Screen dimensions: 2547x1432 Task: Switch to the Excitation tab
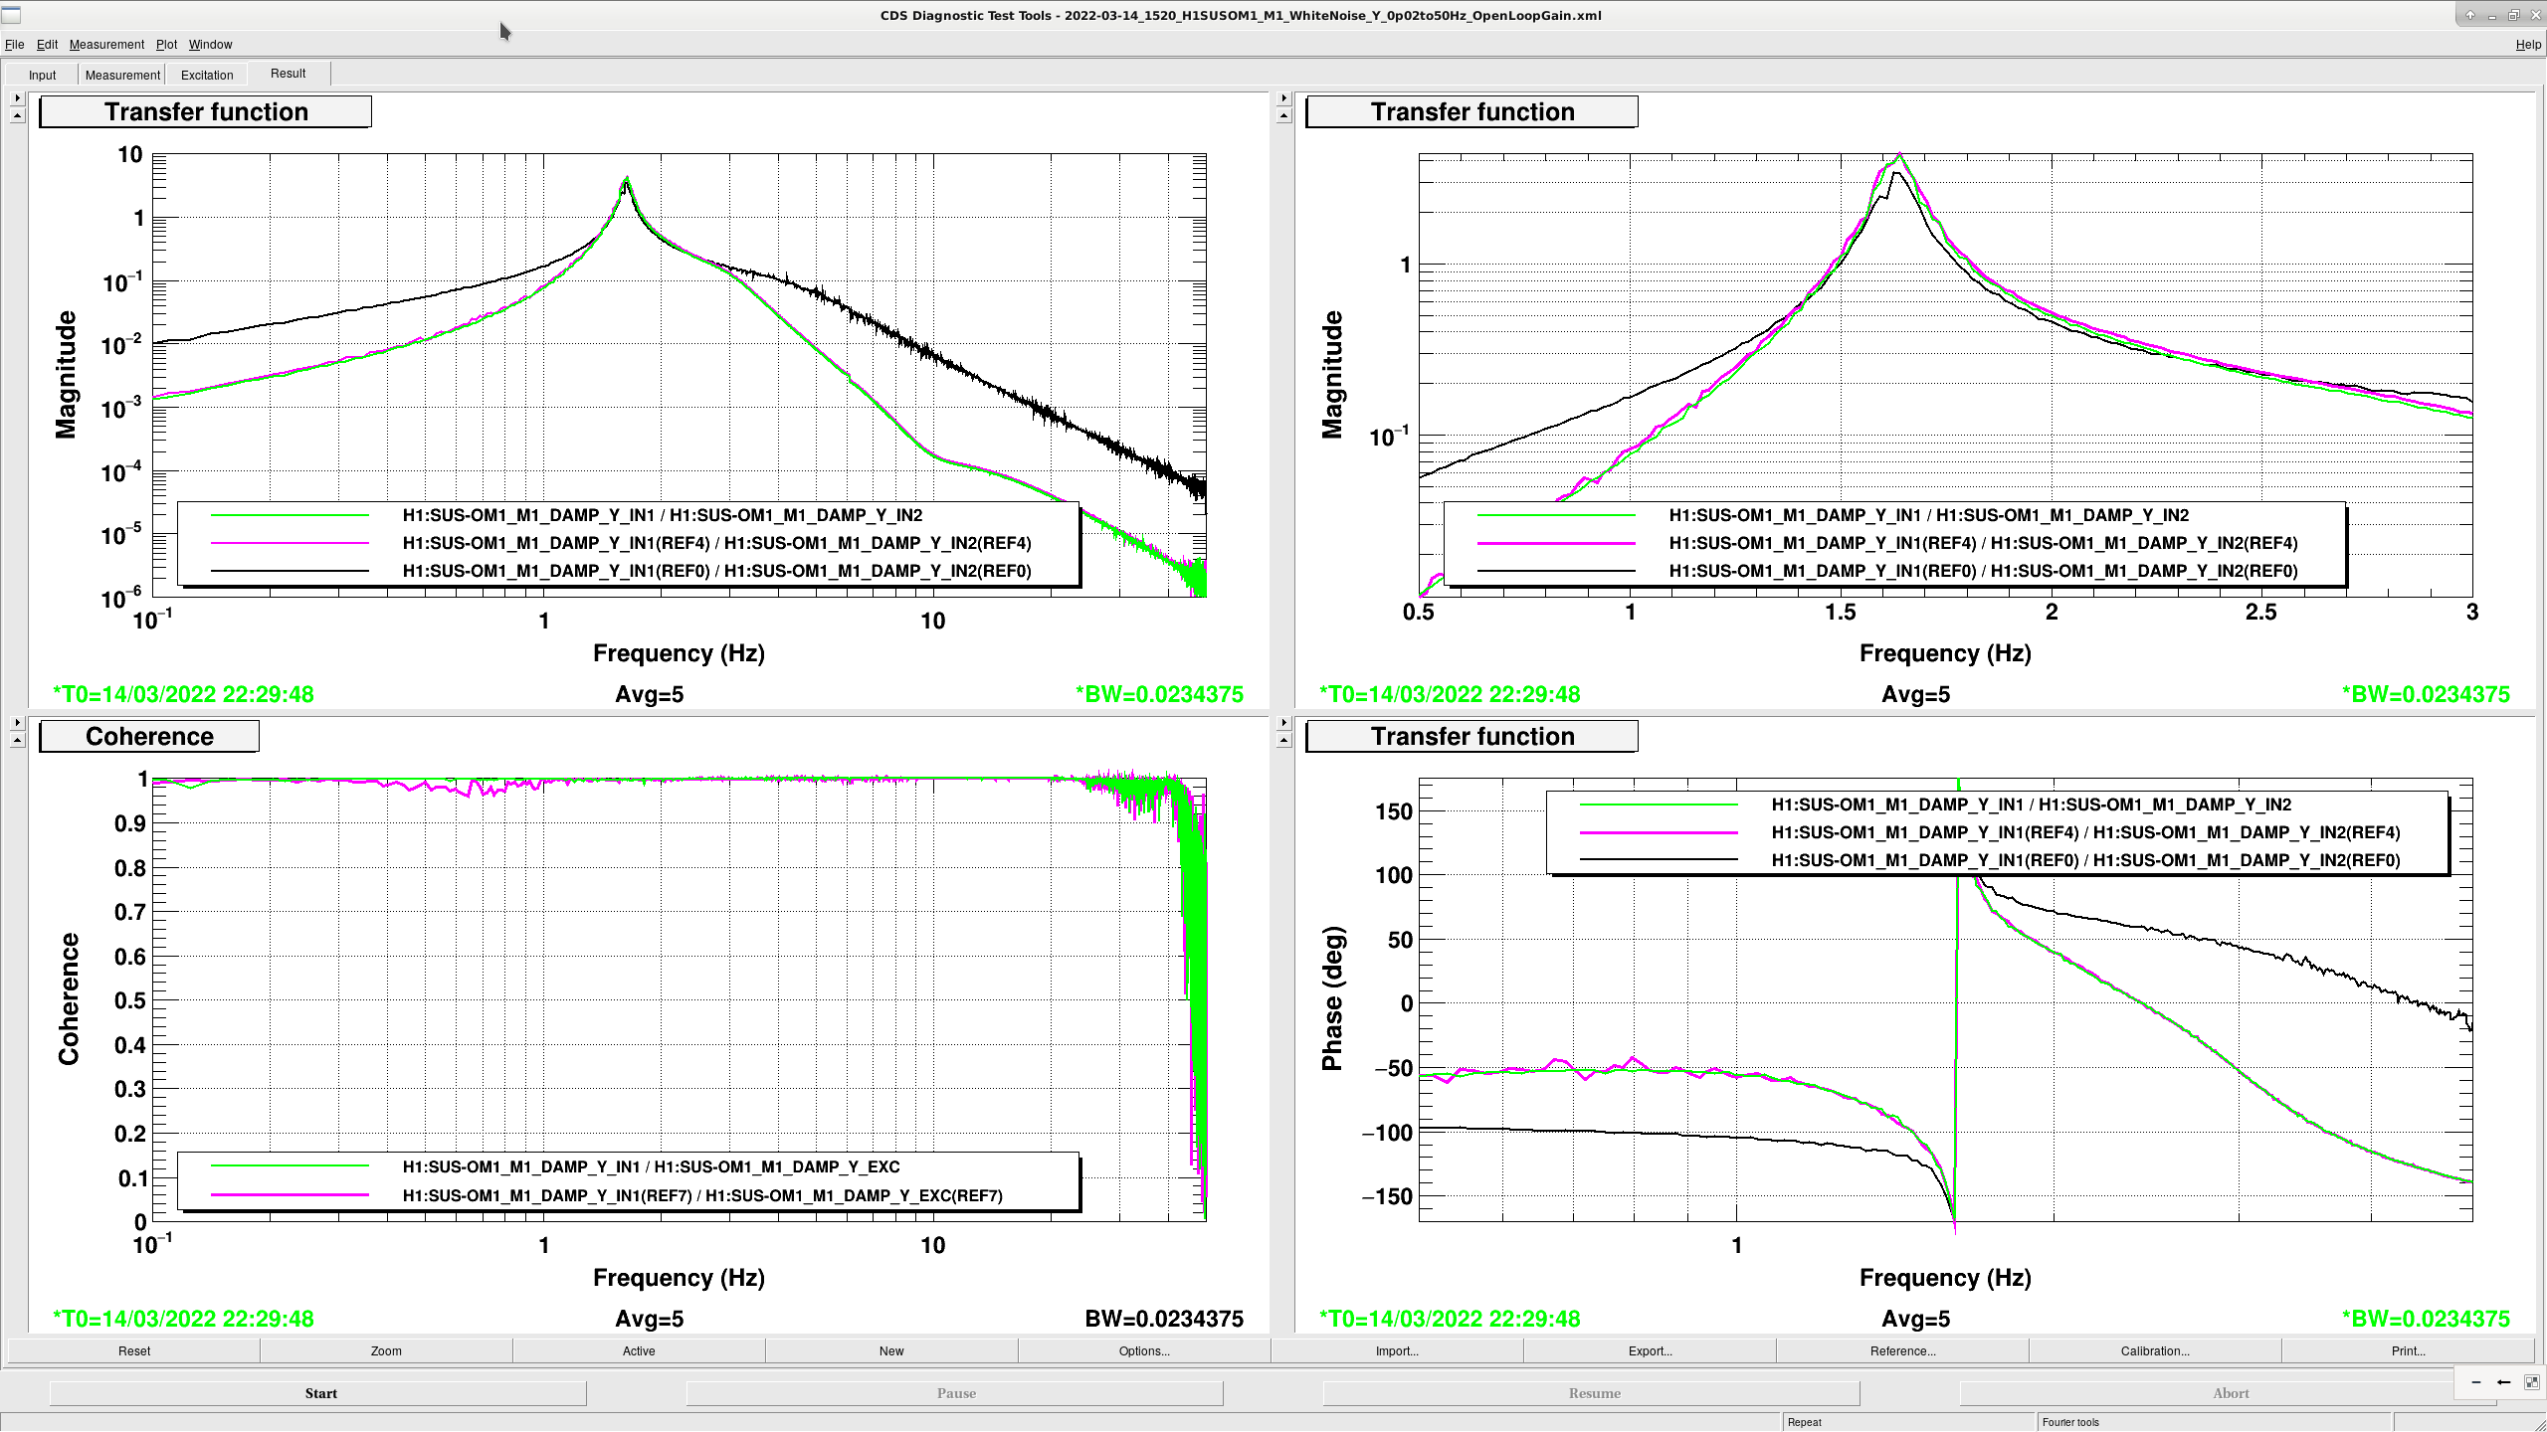tap(207, 75)
